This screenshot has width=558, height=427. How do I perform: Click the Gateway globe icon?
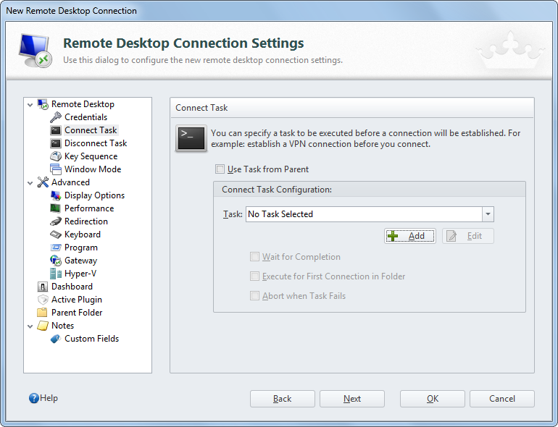point(56,261)
